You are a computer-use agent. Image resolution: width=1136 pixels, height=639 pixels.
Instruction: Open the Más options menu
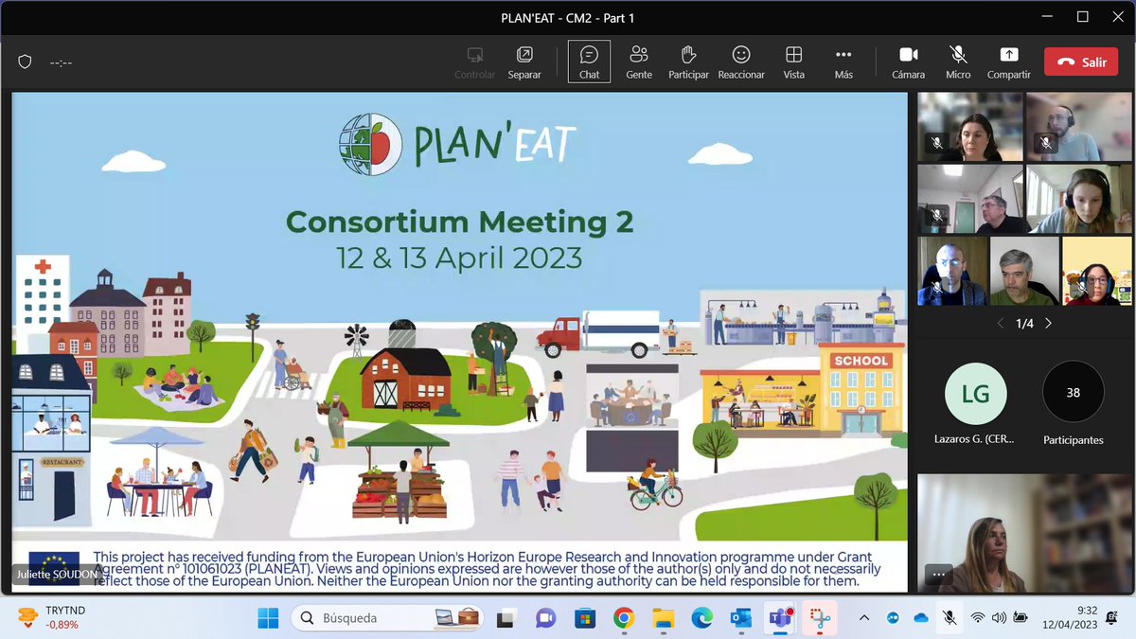pyautogui.click(x=843, y=62)
